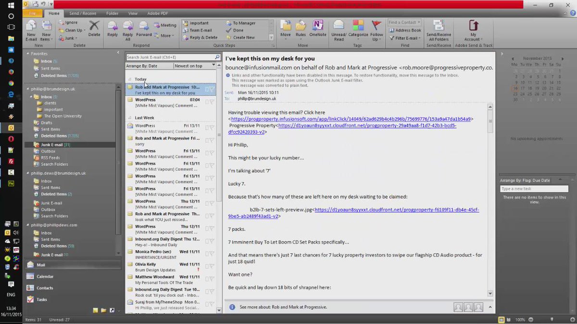Viewport: 577px width, 324px height.
Task: Switch to Send / Receive tab
Action: pos(83,13)
